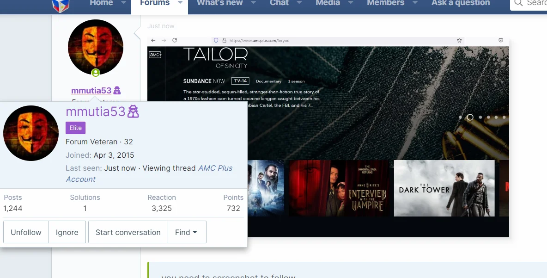The image size is (547, 278).
Task: Click the Posts count 1,244
Action: (x=13, y=209)
